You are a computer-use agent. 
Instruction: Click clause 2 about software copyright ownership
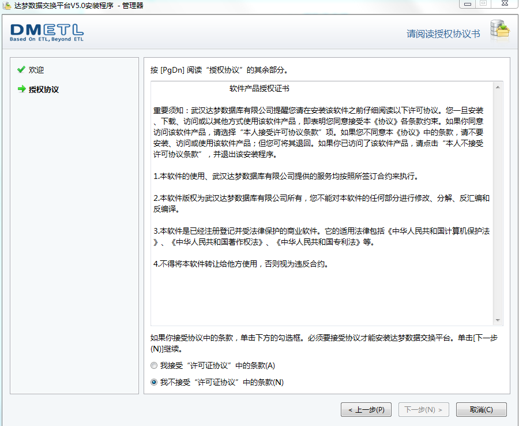321,203
